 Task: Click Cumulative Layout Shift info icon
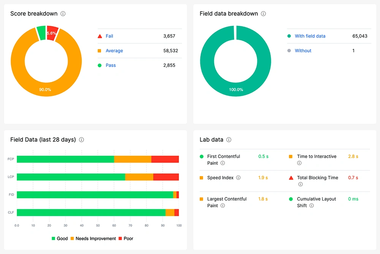(312, 206)
